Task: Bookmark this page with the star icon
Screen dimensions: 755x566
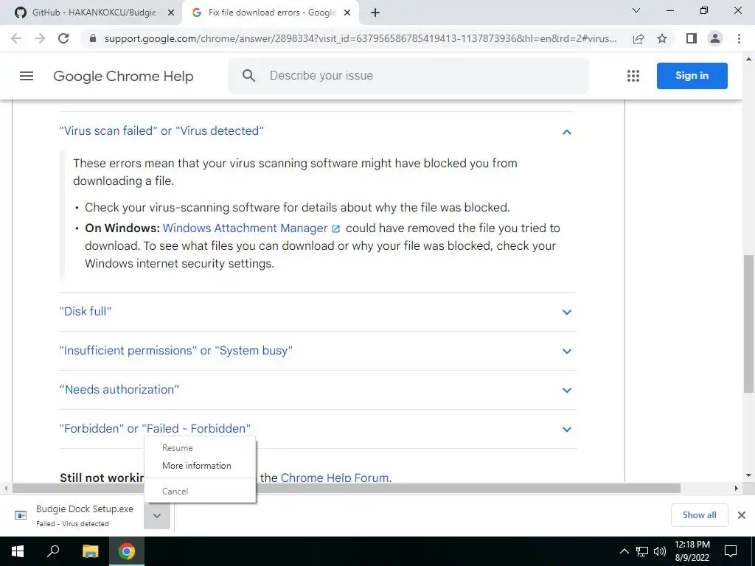Action: 662,38
